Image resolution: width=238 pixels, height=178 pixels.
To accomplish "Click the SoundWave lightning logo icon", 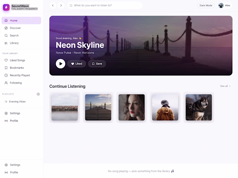I will (x=6, y=7).
